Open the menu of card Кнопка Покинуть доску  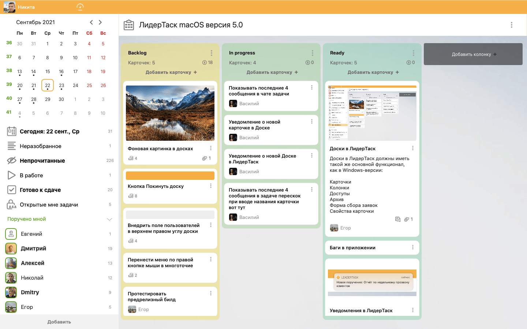(x=211, y=186)
